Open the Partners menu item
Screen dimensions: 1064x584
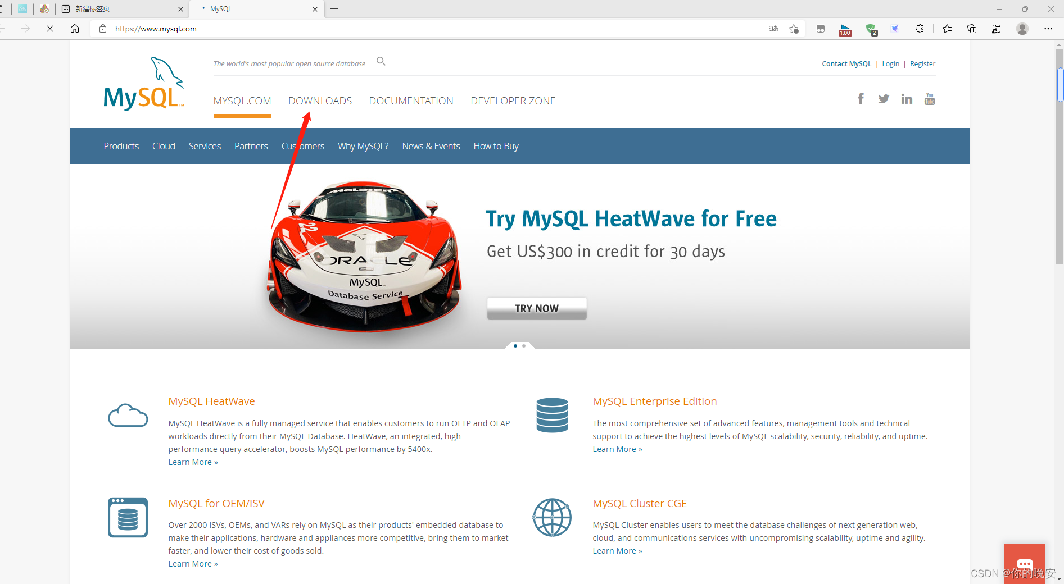tap(251, 146)
